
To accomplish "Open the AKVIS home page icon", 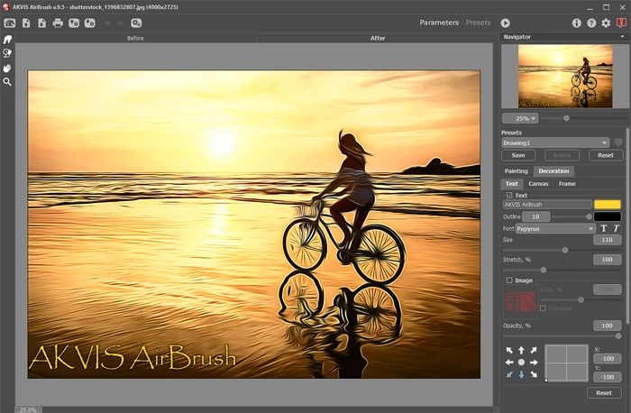I will pyautogui.click(x=10, y=23).
